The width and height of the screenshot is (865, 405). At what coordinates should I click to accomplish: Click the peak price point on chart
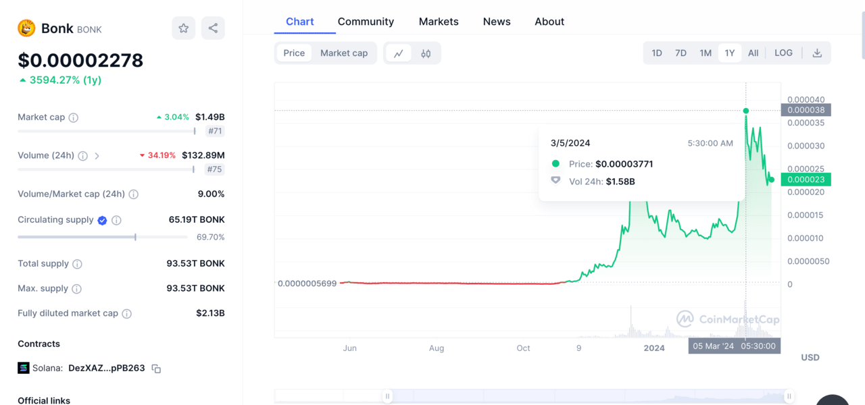(x=746, y=111)
